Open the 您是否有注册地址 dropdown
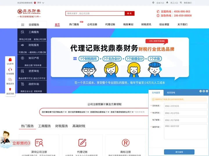209x156 pixels. (100, 112)
